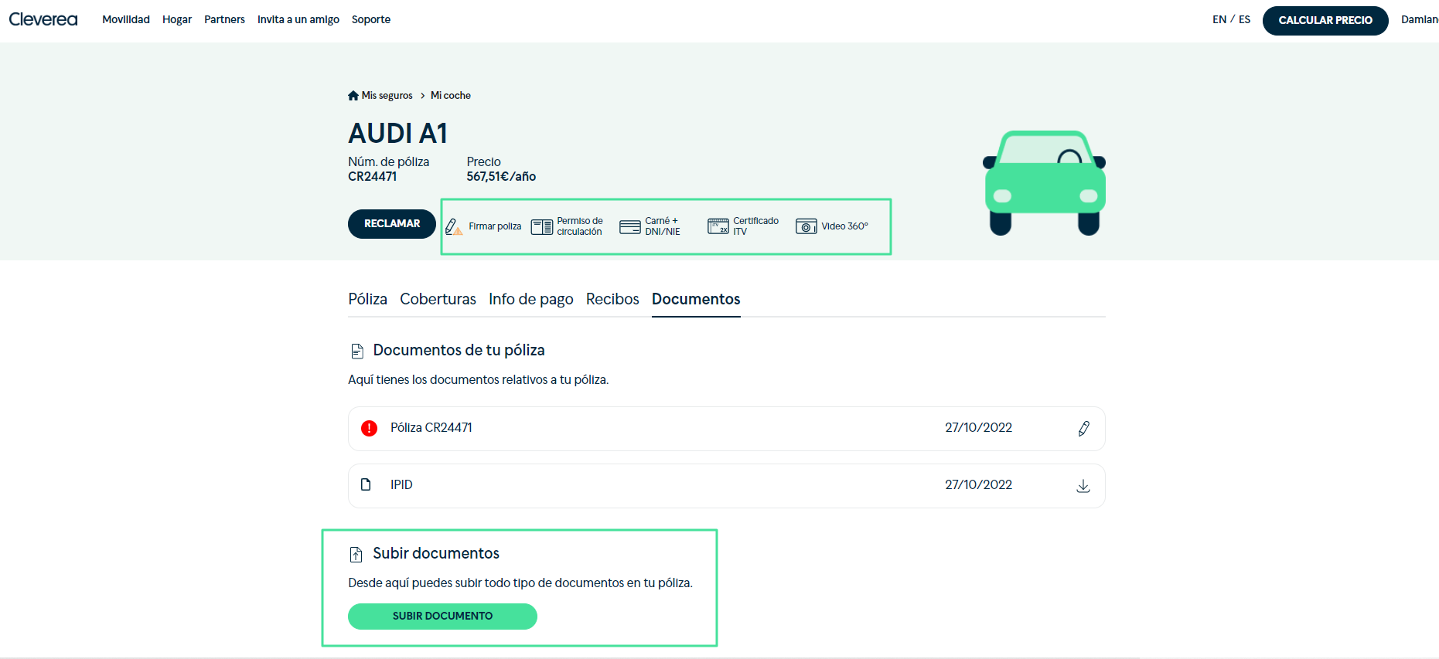The width and height of the screenshot is (1439, 659).
Task: Click the home icon in breadcrumb
Action: point(353,96)
